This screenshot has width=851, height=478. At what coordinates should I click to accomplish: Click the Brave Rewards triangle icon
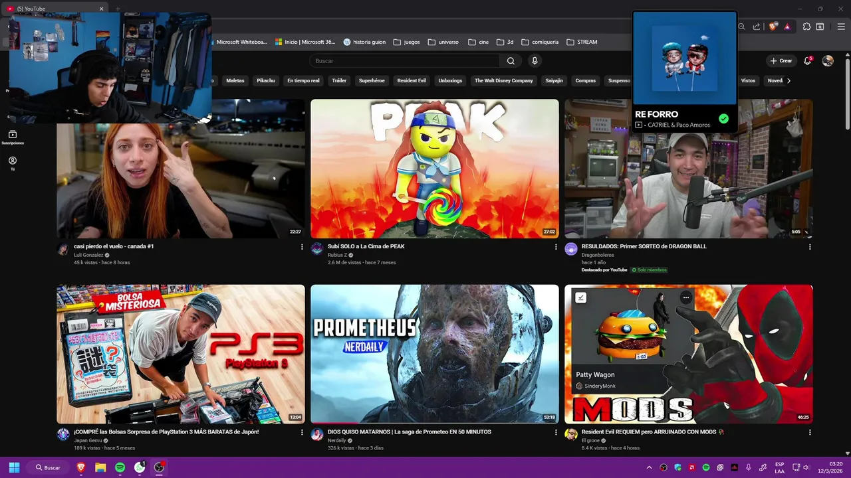(787, 27)
